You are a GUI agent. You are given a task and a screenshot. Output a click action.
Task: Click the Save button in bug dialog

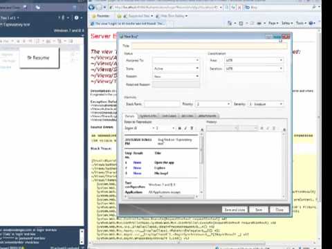pyautogui.click(x=259, y=210)
